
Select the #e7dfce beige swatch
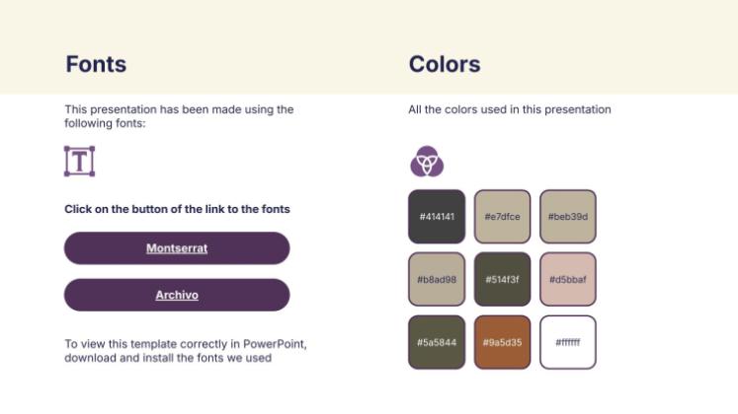(x=502, y=217)
